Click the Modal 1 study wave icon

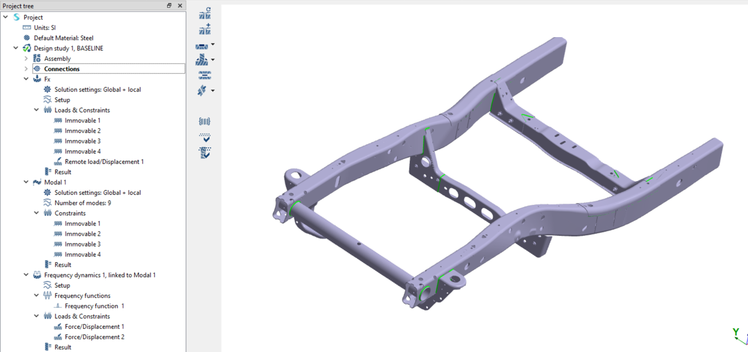coord(37,182)
